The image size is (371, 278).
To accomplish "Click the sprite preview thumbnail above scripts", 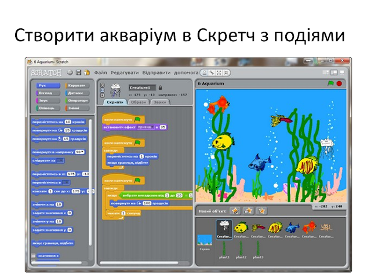I will click(116, 90).
